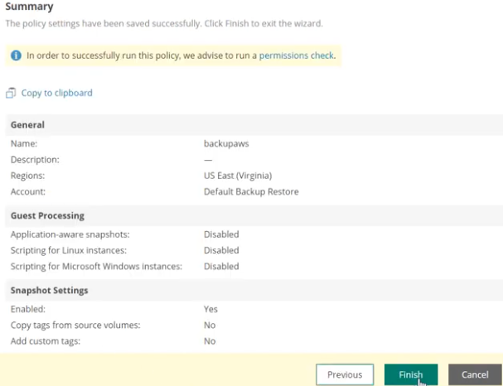
Task: Open the permissions check link
Action: pyautogui.click(x=297, y=55)
